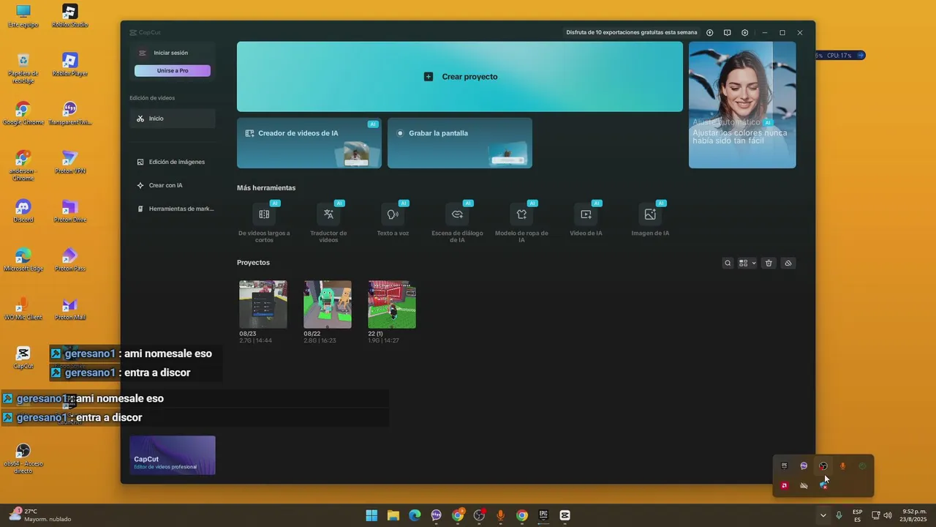Open the taskbar clock and date

coord(914,515)
